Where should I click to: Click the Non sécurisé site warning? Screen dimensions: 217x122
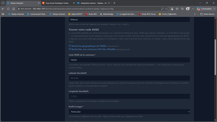click(x=25, y=9)
